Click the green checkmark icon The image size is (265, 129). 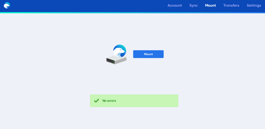tap(97, 101)
